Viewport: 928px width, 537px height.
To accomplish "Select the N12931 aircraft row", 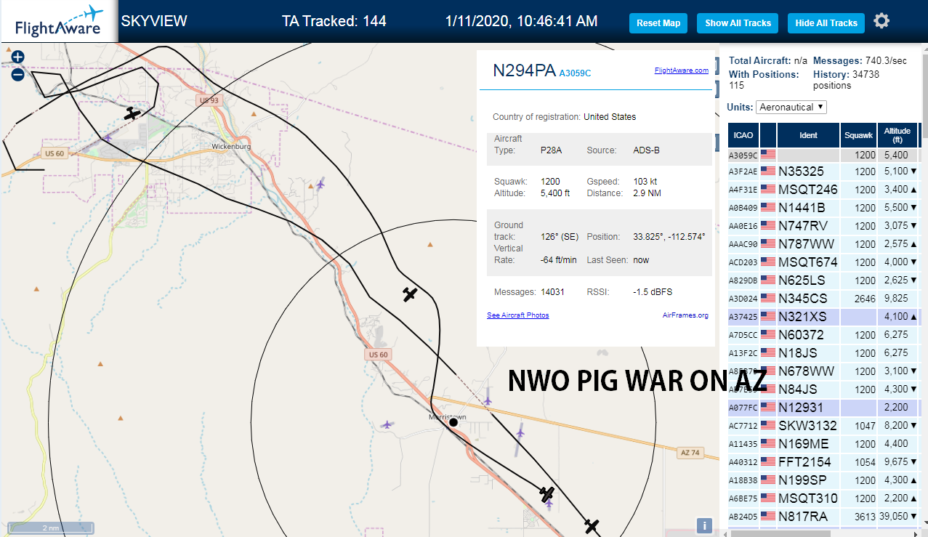I will coord(824,408).
